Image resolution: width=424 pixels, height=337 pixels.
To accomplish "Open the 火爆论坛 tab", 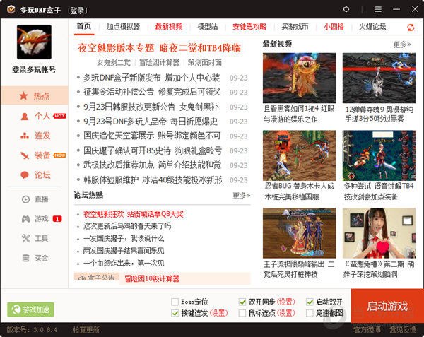I will (x=372, y=26).
